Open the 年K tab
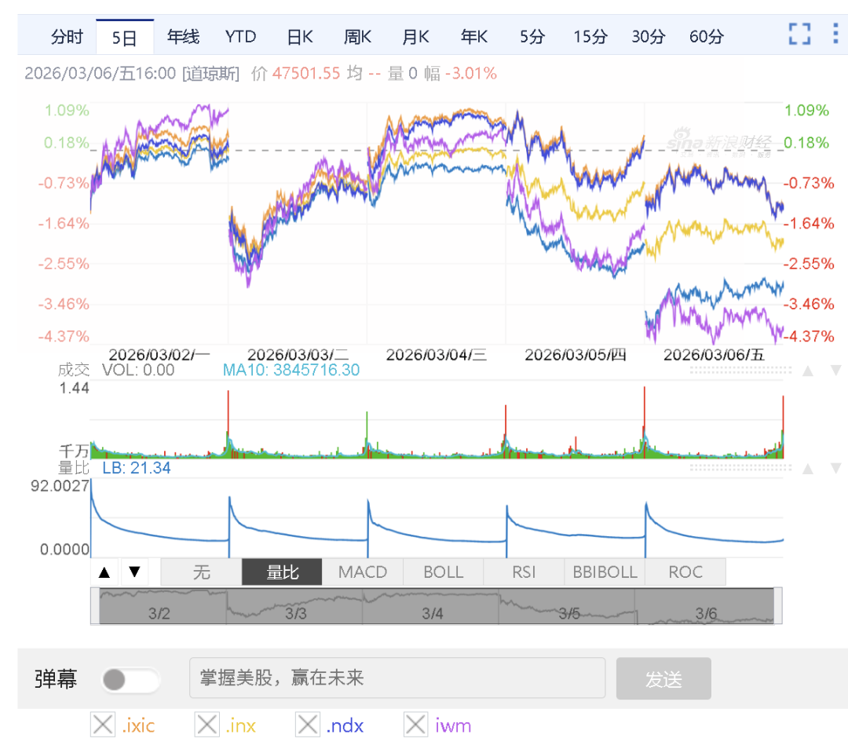The image size is (848, 742). [473, 37]
